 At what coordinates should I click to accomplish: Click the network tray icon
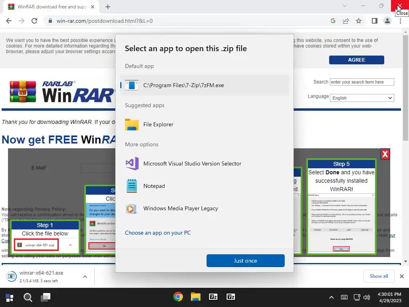(x=357, y=297)
